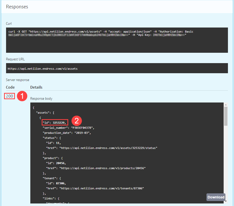Click the scrollbar up arrow in response body
Viewport: 234px width, 206px height.
(226, 105)
